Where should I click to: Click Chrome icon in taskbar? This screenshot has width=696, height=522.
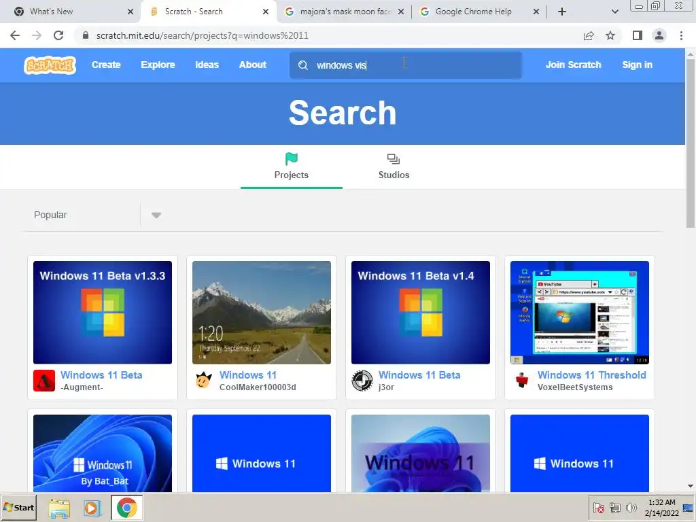click(127, 508)
